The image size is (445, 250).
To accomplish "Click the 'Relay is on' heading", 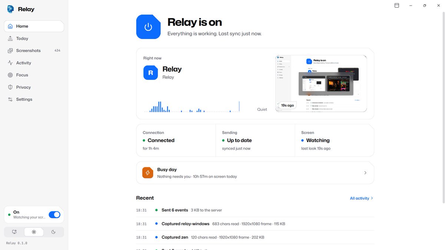I will (195, 22).
